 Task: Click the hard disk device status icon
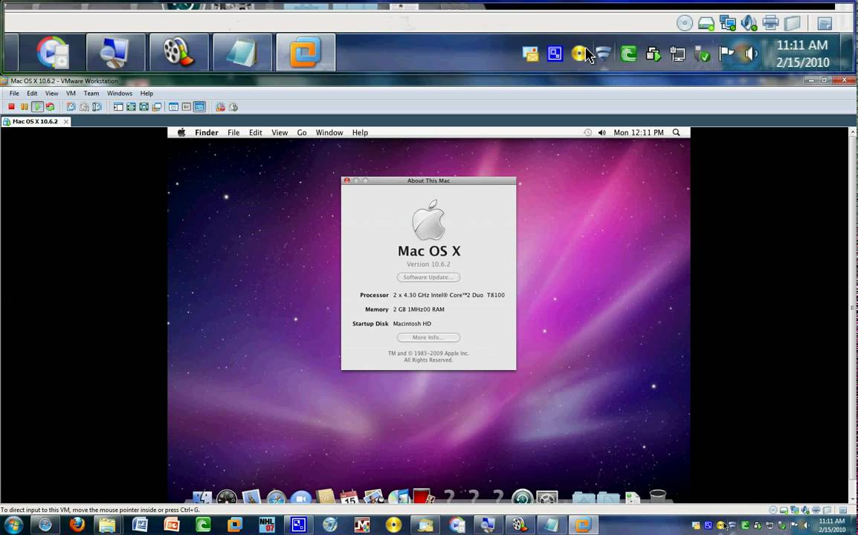tap(784, 510)
